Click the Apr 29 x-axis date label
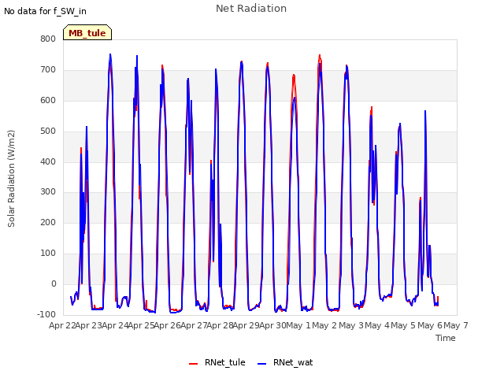Image resolution: width=504 pixels, height=378 pixels. (x=246, y=325)
